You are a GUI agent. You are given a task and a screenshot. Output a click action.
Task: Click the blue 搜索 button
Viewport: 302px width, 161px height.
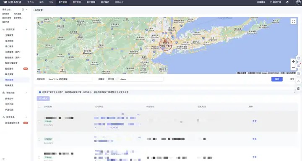click(x=277, y=79)
